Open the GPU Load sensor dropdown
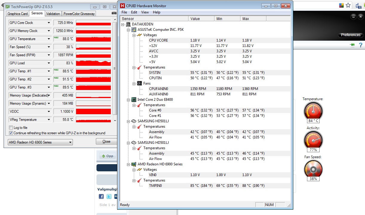This screenshot has height=215, width=365. click(x=49, y=63)
